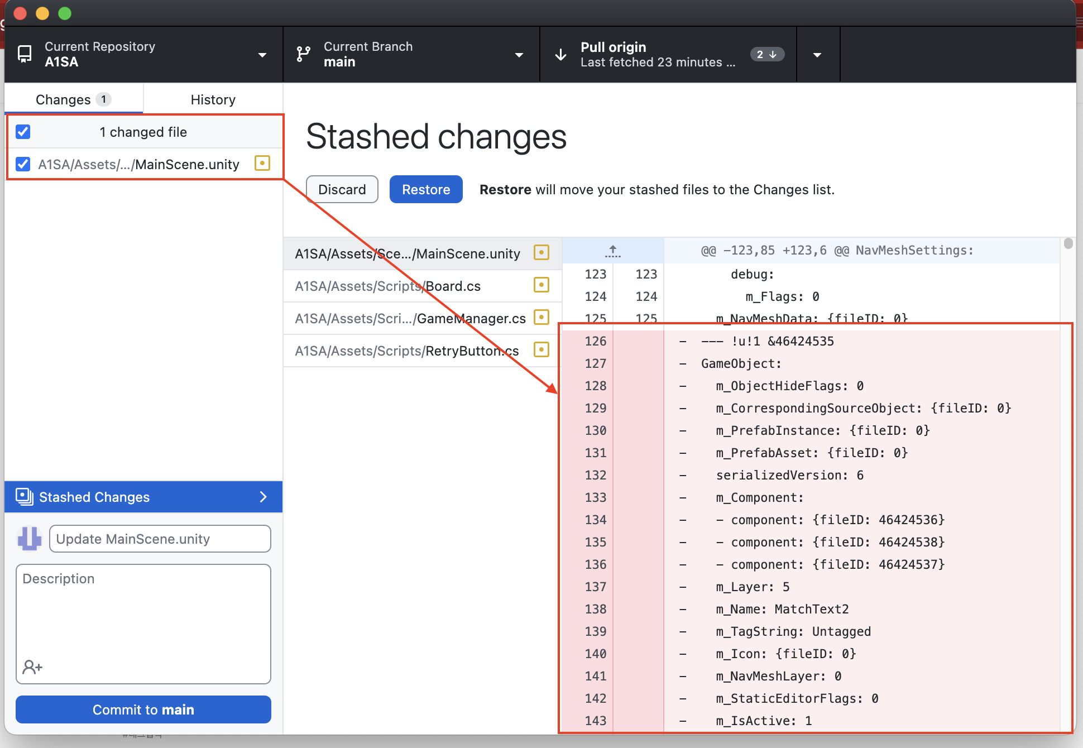Viewport: 1083px width, 748px height.
Task: Open dropdown arrow next to Pull origin
Action: coord(817,55)
